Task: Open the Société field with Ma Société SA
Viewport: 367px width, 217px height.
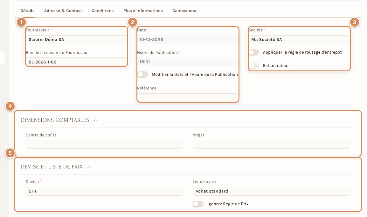Action: [x=299, y=39]
